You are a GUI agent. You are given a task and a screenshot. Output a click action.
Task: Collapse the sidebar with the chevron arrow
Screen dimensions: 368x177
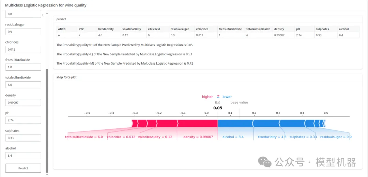tap(42, 15)
